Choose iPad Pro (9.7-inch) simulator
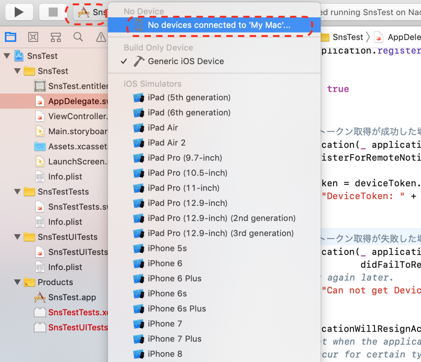Screen dimensions: 421x362 [214, 158]
